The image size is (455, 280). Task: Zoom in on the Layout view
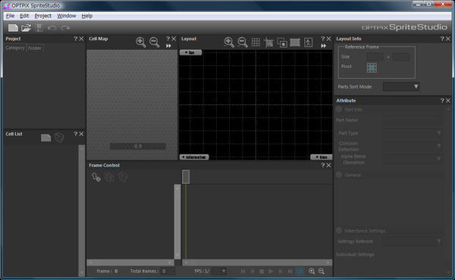click(229, 42)
